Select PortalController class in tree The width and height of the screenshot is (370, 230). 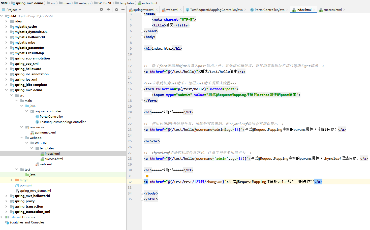pyautogui.click(x=51, y=116)
